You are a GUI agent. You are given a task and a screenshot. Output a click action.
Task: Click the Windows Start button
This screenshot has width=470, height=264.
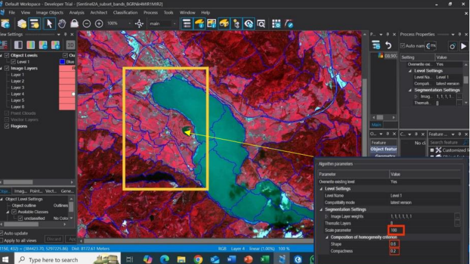5,259
